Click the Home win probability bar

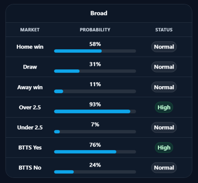[95, 51]
